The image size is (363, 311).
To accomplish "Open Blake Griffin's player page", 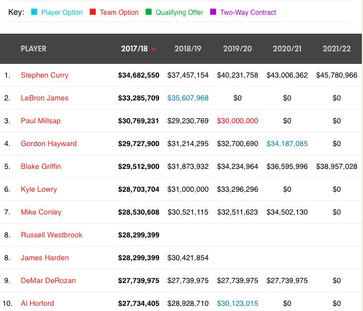I will (40, 166).
